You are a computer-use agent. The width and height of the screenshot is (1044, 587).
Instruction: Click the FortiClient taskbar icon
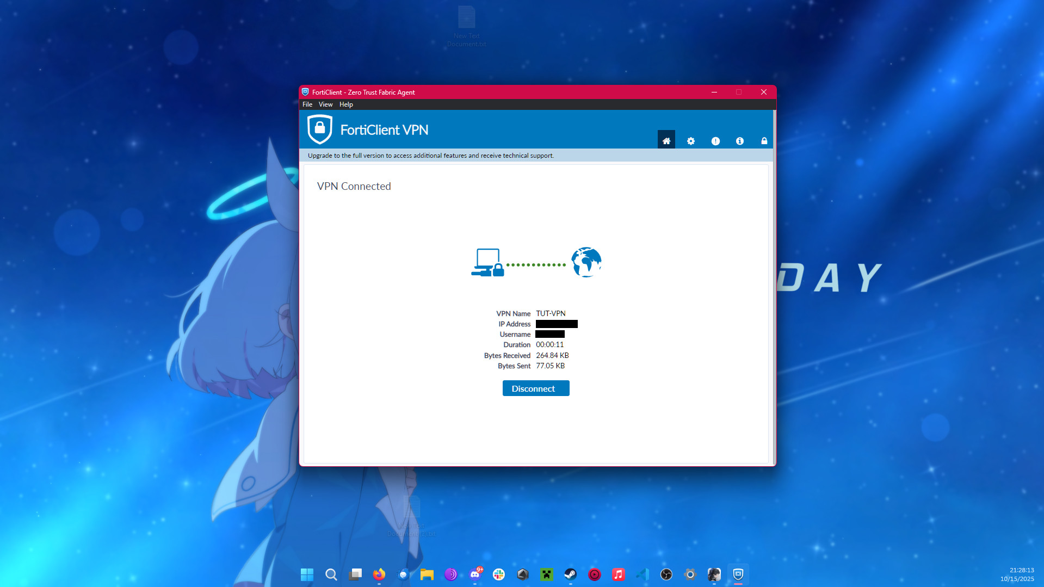click(x=738, y=574)
